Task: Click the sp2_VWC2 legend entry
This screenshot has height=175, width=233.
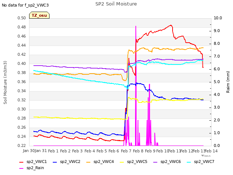Action: coord(67,162)
